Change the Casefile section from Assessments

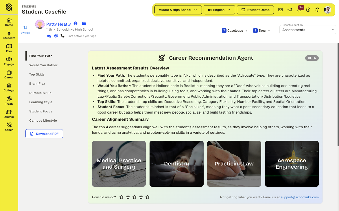[307, 30]
